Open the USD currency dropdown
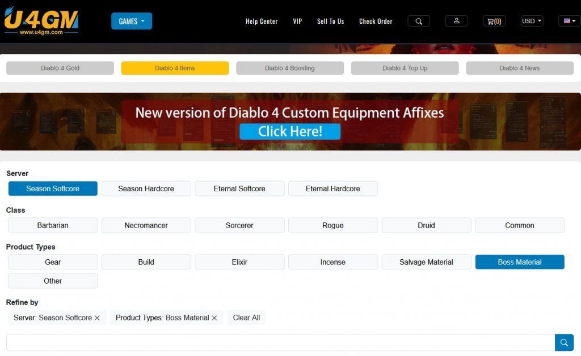Viewport: 581px width, 356px height. [532, 21]
